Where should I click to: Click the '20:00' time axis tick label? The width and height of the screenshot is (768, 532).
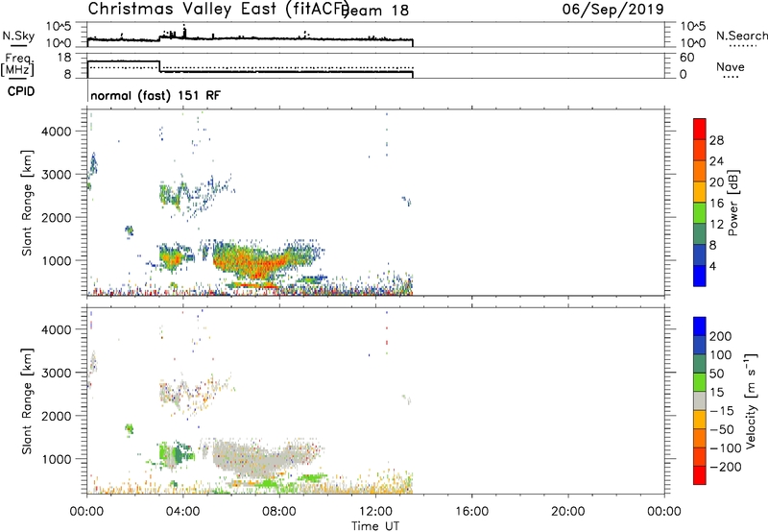(x=567, y=512)
